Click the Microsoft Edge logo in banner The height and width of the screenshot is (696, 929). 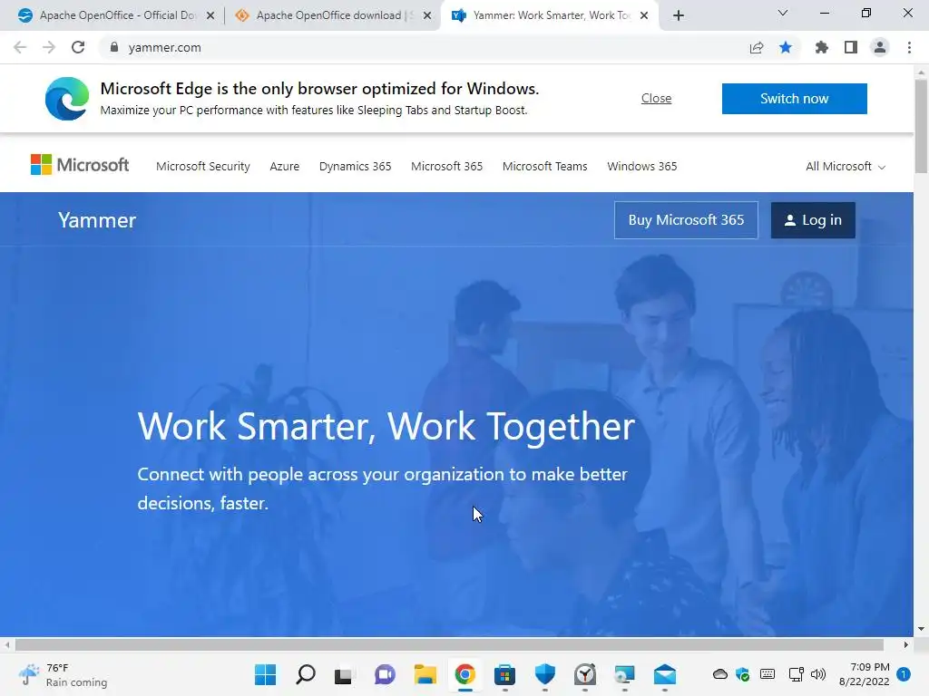pyautogui.click(x=67, y=98)
